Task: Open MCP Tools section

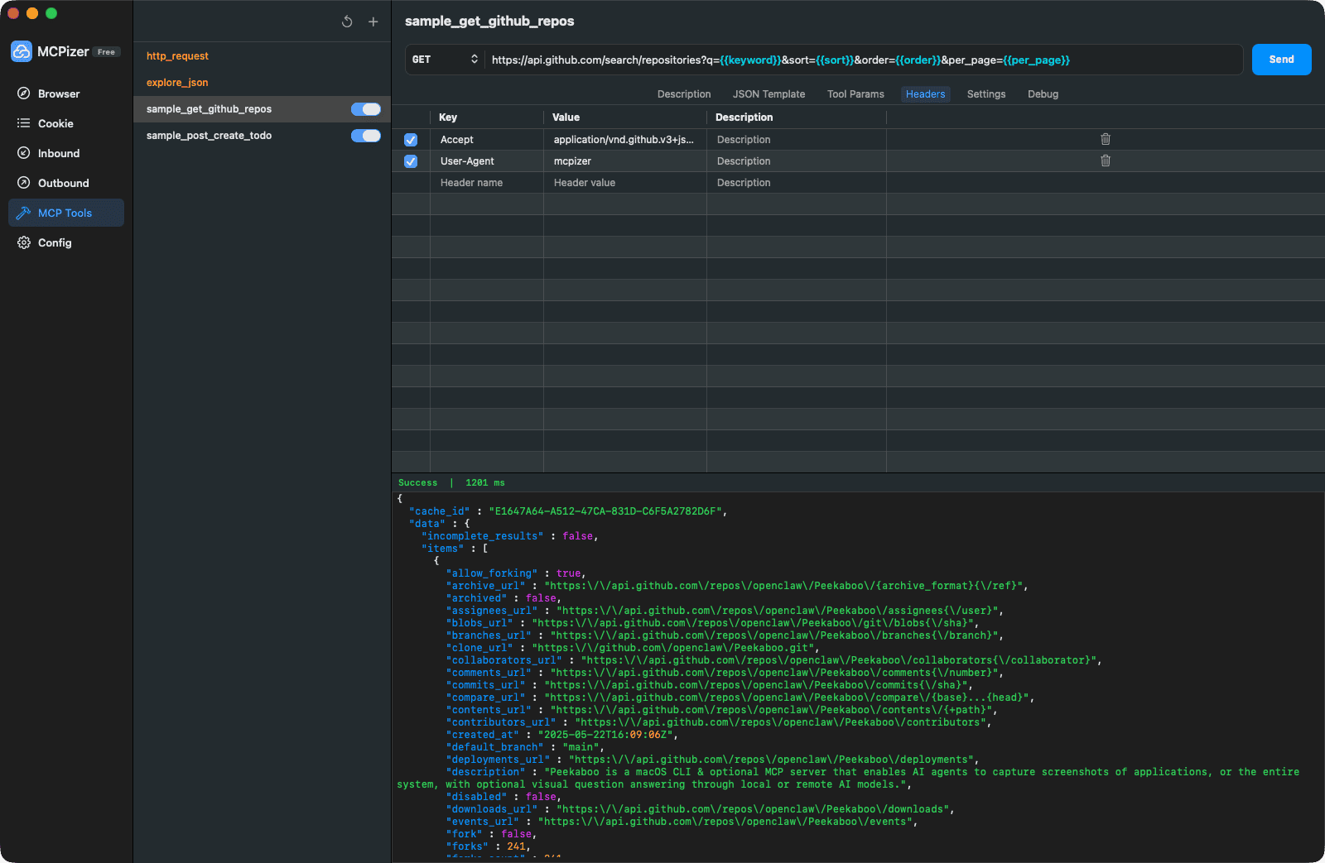Action: (x=66, y=213)
